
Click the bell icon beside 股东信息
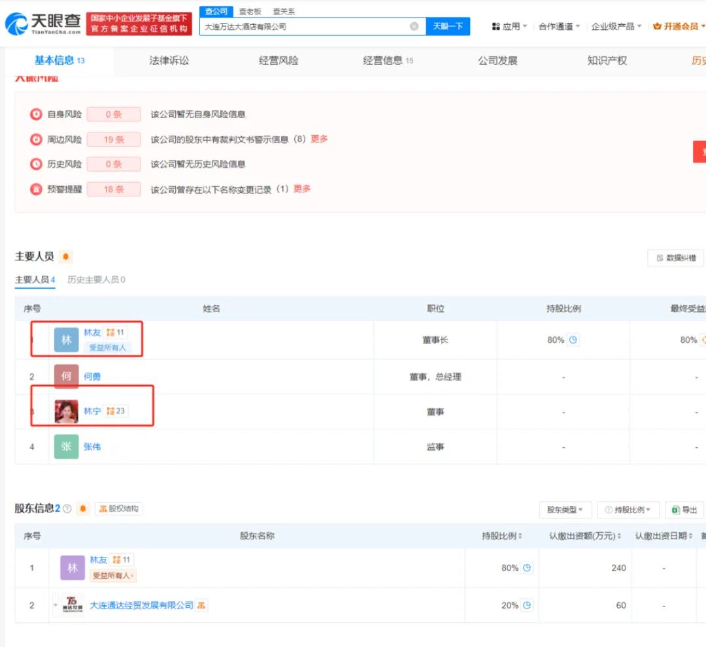click(82, 509)
